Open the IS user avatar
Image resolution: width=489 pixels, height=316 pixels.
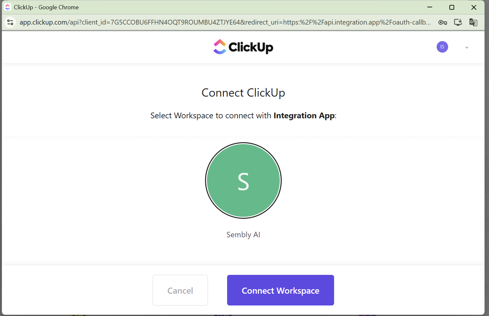[x=442, y=47]
